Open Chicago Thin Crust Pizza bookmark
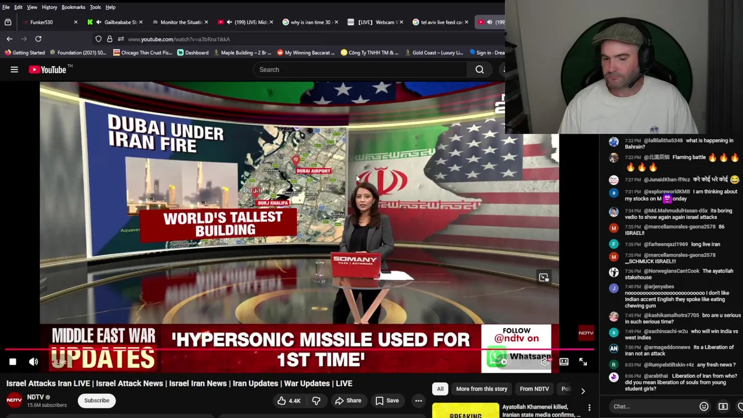 click(142, 53)
